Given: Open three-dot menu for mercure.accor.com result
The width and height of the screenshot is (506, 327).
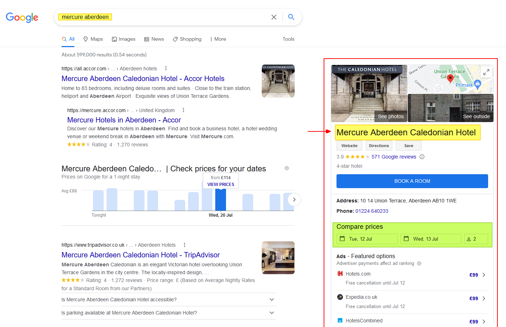Looking at the screenshot, I should (183, 110).
